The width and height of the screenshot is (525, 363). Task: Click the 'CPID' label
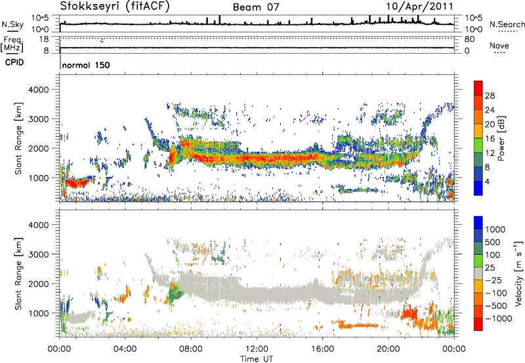pyautogui.click(x=14, y=62)
